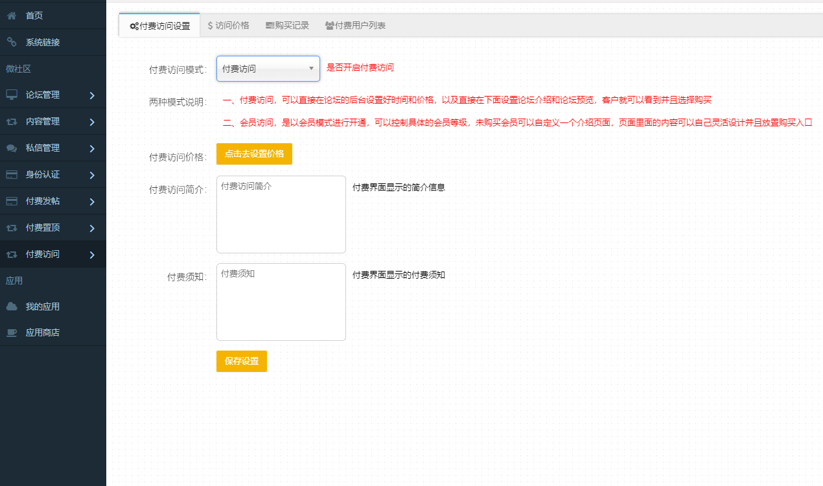
Task: Click the cloud icon beside 我的应用
Action: 12,307
